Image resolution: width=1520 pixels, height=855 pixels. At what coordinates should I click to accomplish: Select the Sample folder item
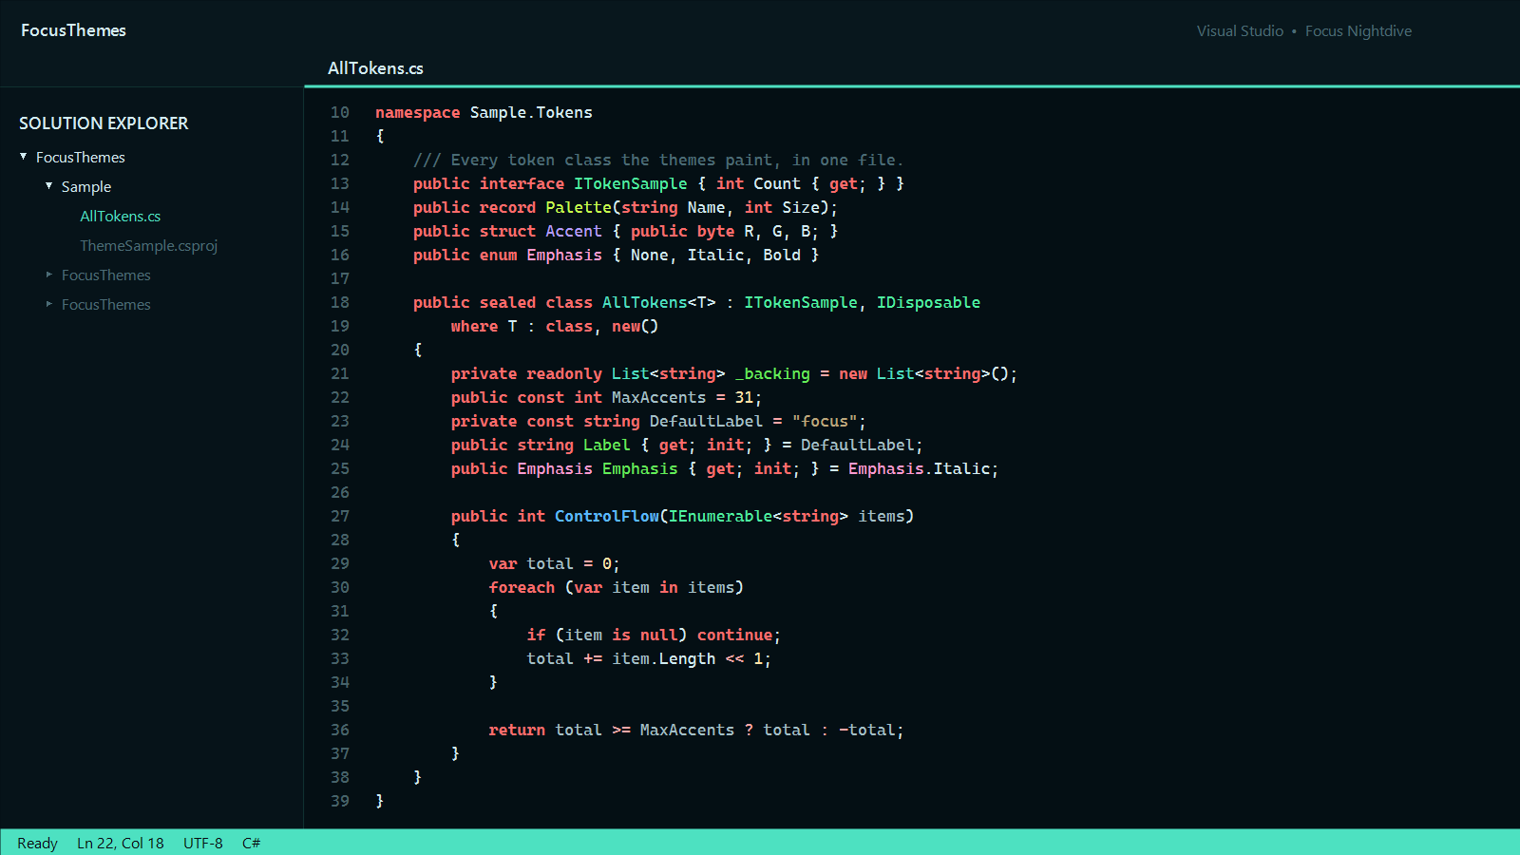[x=86, y=187]
